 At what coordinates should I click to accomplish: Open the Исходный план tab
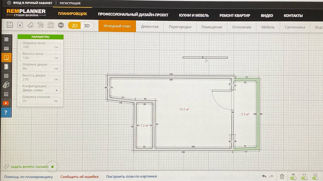[x=117, y=26]
